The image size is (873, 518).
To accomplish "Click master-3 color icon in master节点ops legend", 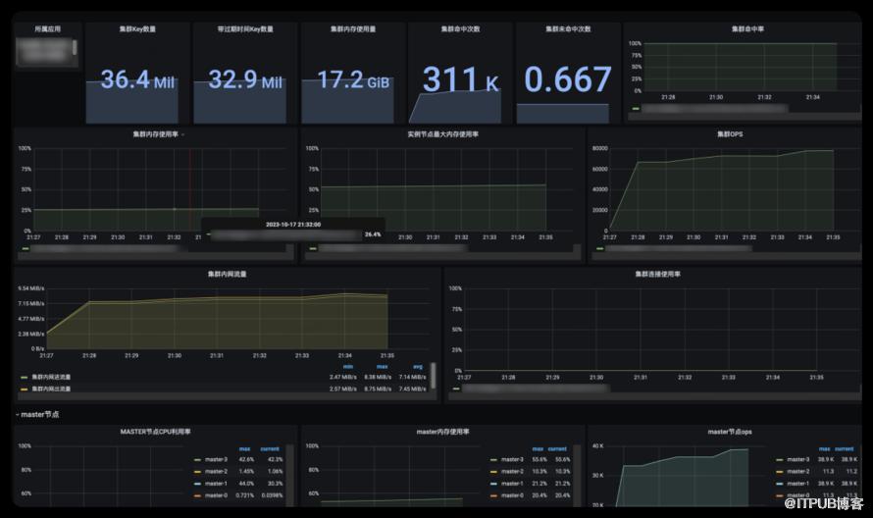I will pyautogui.click(x=780, y=459).
